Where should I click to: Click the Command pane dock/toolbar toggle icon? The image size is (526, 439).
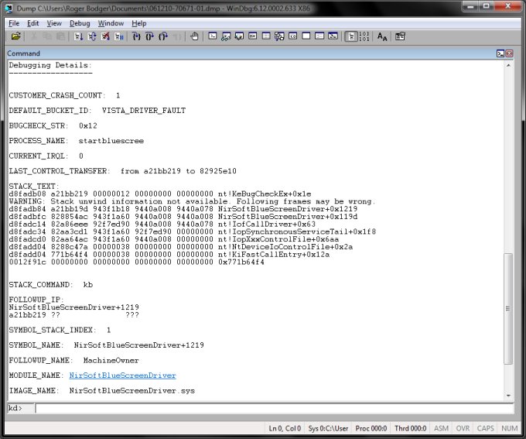[x=500, y=53]
